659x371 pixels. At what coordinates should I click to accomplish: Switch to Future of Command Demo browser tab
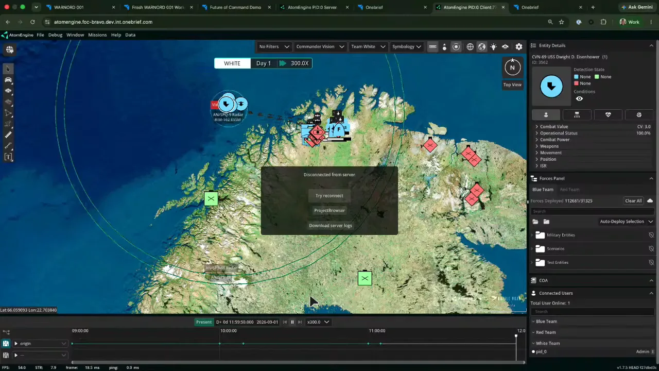click(x=235, y=7)
